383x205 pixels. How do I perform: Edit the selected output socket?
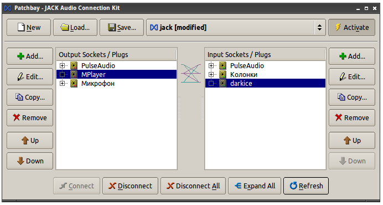click(30, 77)
